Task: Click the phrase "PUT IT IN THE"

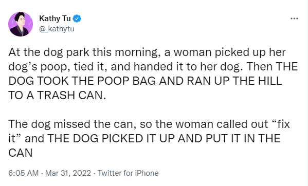Action: 243,139
